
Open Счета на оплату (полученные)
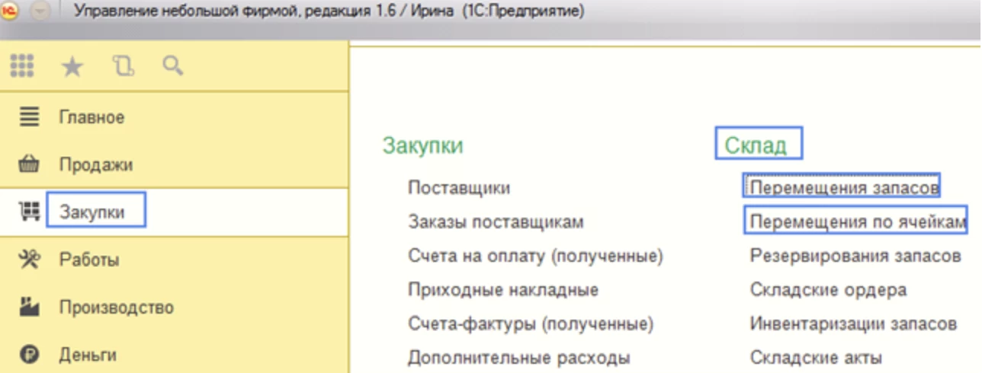pyautogui.click(x=535, y=257)
